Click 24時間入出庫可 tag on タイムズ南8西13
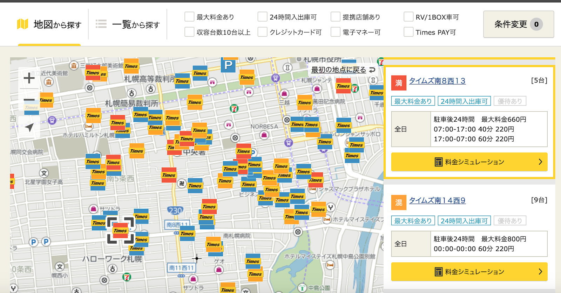 464,101
